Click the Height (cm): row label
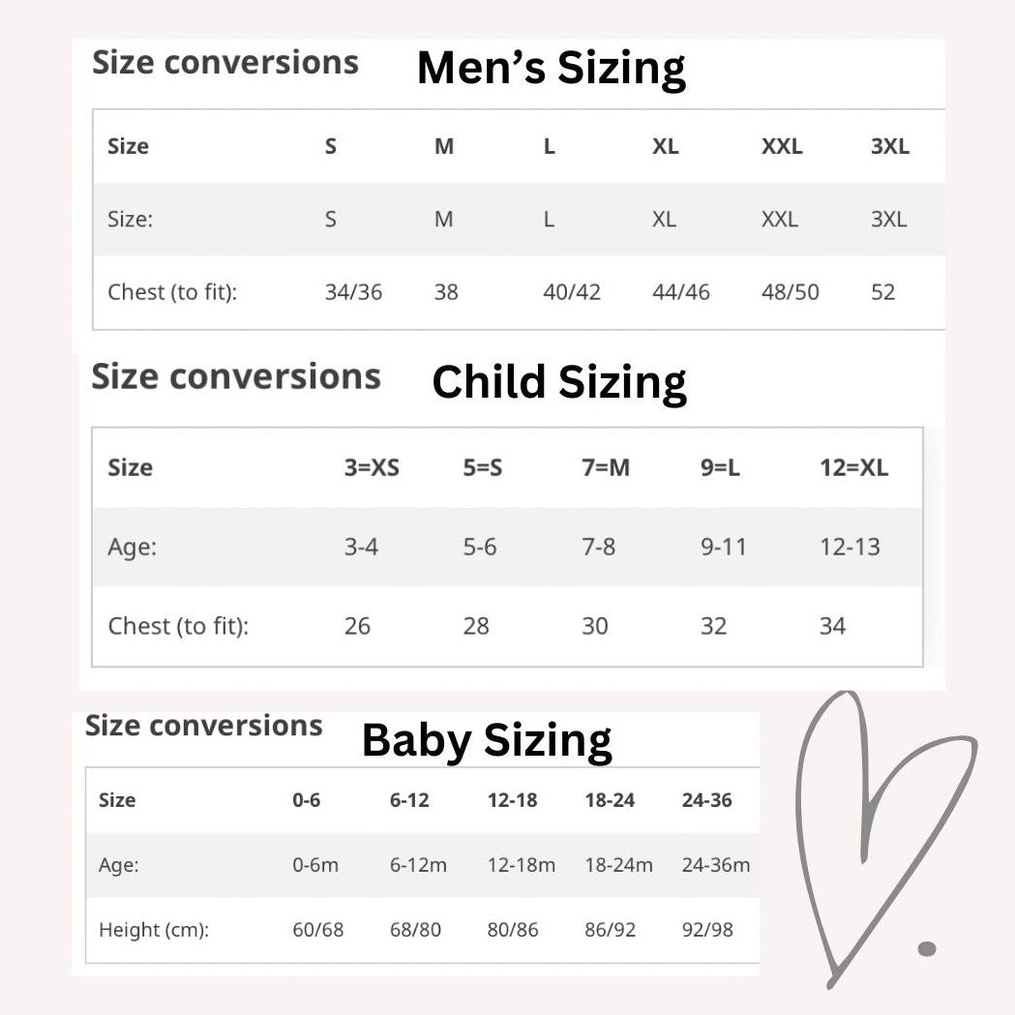Screen dimensions: 1015x1015 coord(154,930)
